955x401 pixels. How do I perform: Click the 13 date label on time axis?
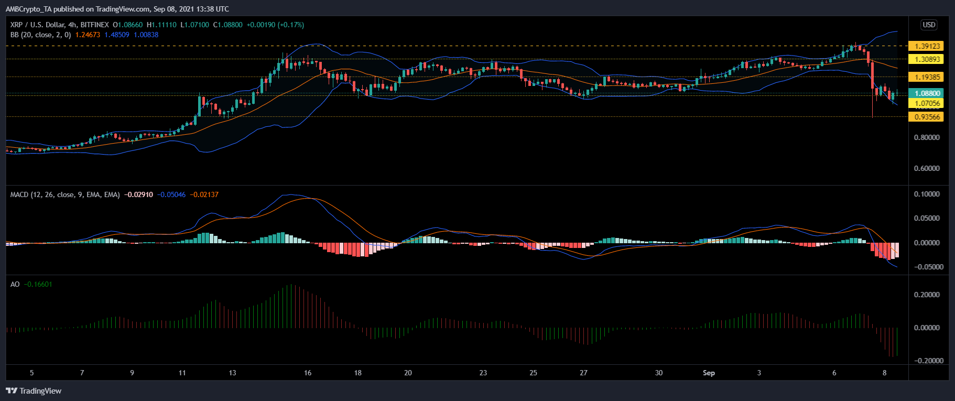(x=232, y=373)
